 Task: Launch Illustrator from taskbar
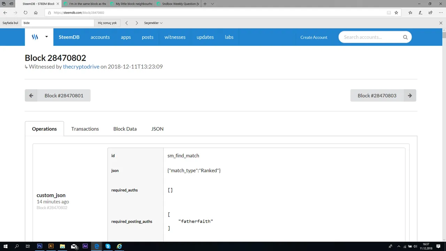(x=51, y=246)
